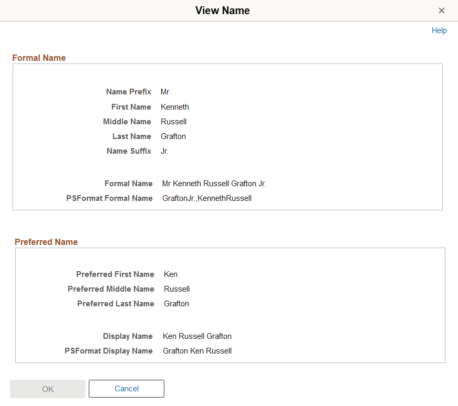
Task: Select the Preferred Middle Name value Russell
Action: pyautogui.click(x=176, y=289)
